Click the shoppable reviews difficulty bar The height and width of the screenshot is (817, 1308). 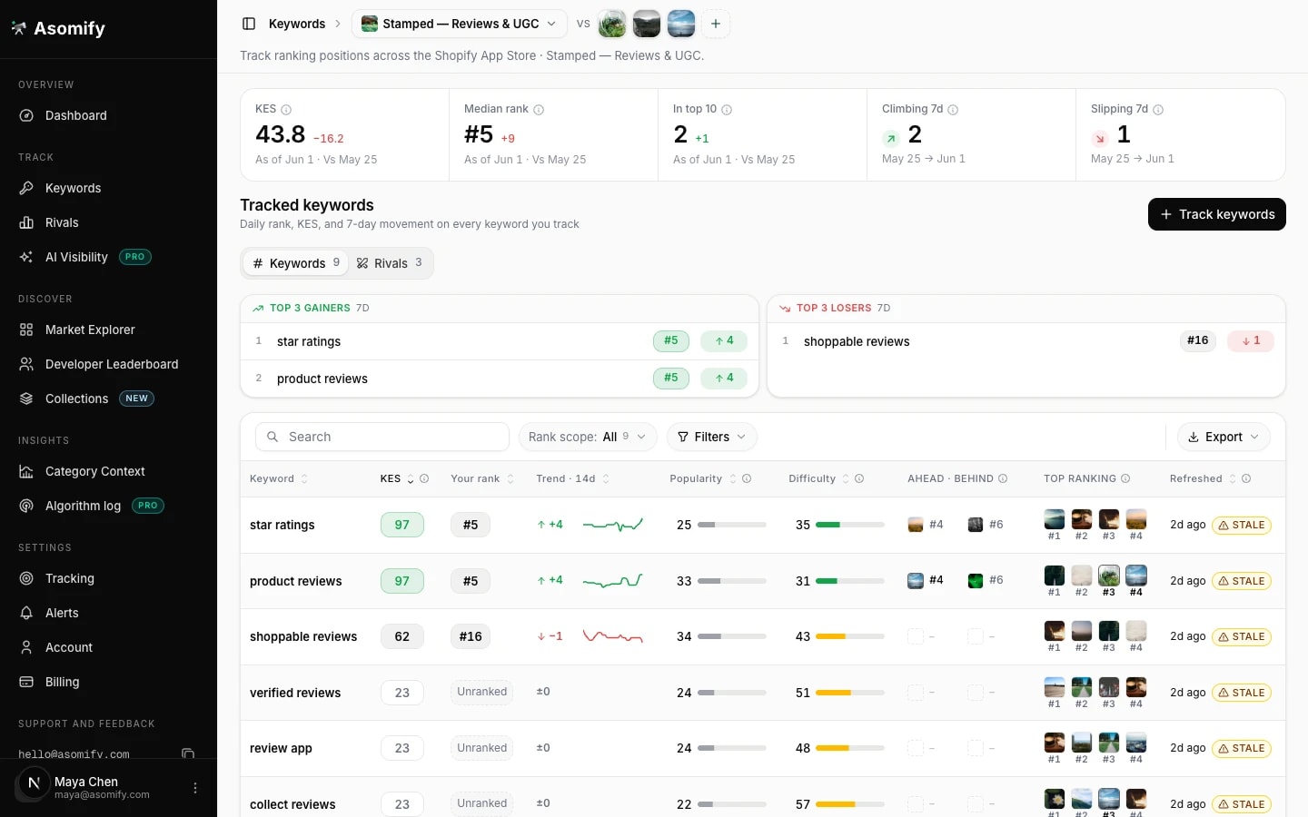pyautogui.click(x=850, y=636)
